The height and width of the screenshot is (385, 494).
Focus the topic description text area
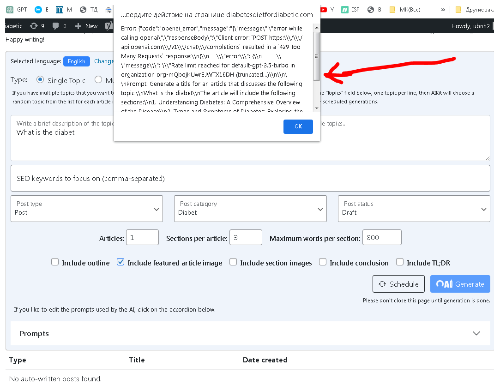(251, 138)
